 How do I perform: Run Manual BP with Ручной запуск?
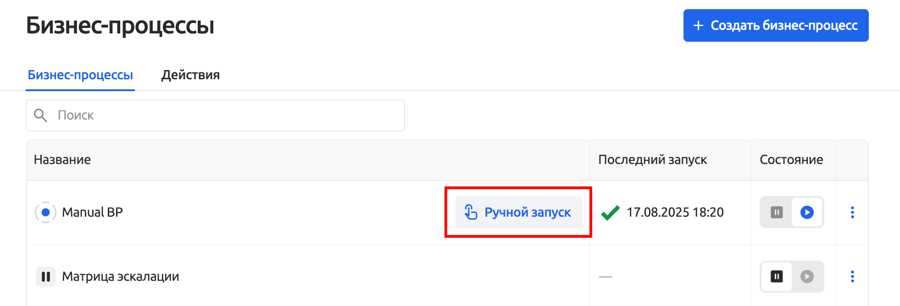click(518, 213)
